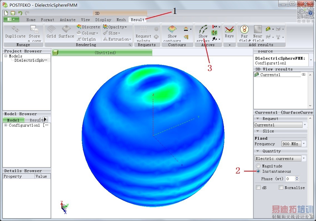
Task: Open the 900 MHz frequency dropdown
Action: point(304,144)
